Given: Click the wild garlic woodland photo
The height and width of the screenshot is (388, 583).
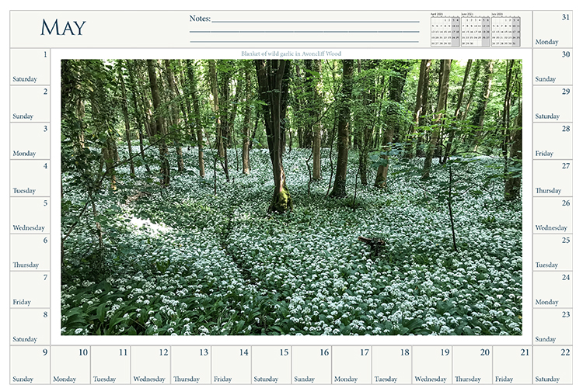Looking at the screenshot, I should (291, 197).
